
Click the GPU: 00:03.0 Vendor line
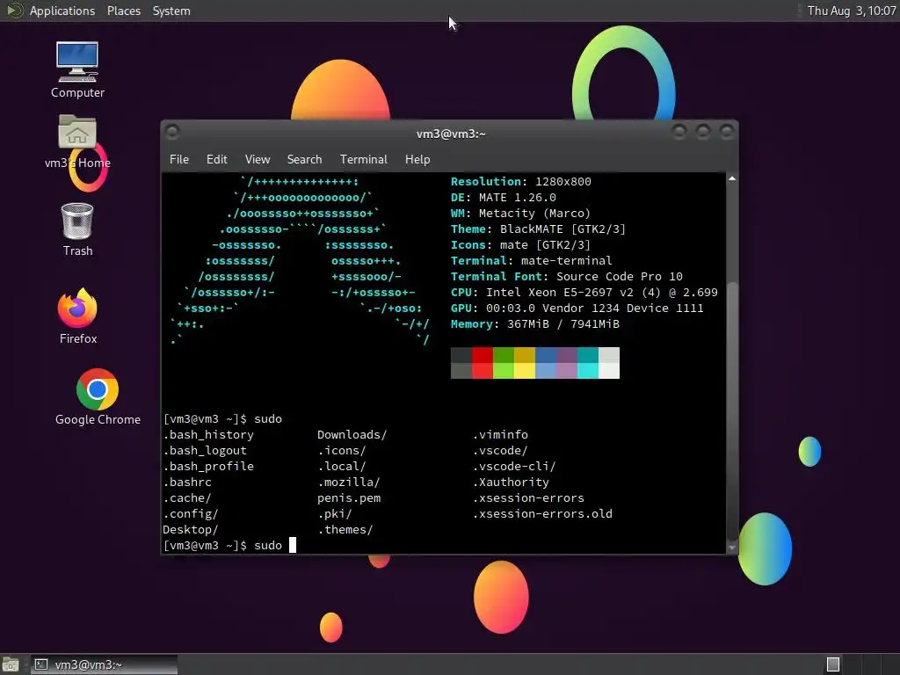(577, 308)
